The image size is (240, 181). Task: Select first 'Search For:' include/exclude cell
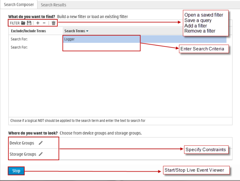36,39
